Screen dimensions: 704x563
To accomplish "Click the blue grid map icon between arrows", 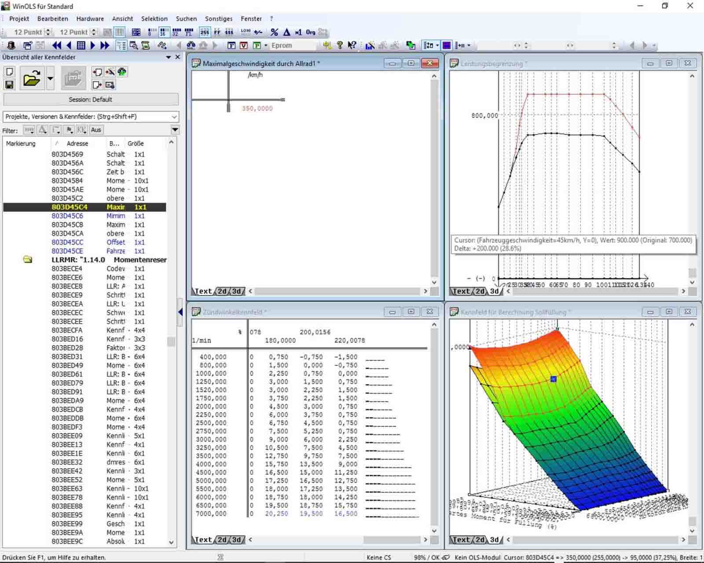I will 81,45.
